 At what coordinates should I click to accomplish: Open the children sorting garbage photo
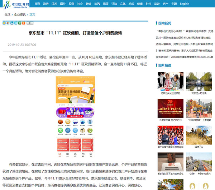pyautogui.click(x=171, y=82)
